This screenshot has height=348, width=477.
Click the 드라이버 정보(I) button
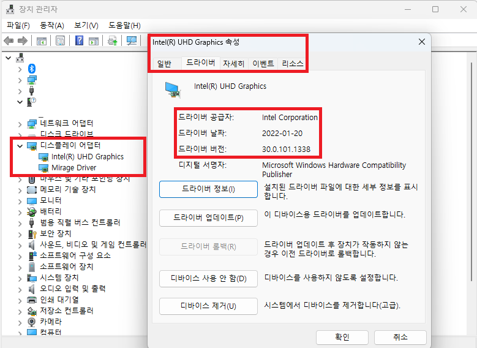[208, 189]
